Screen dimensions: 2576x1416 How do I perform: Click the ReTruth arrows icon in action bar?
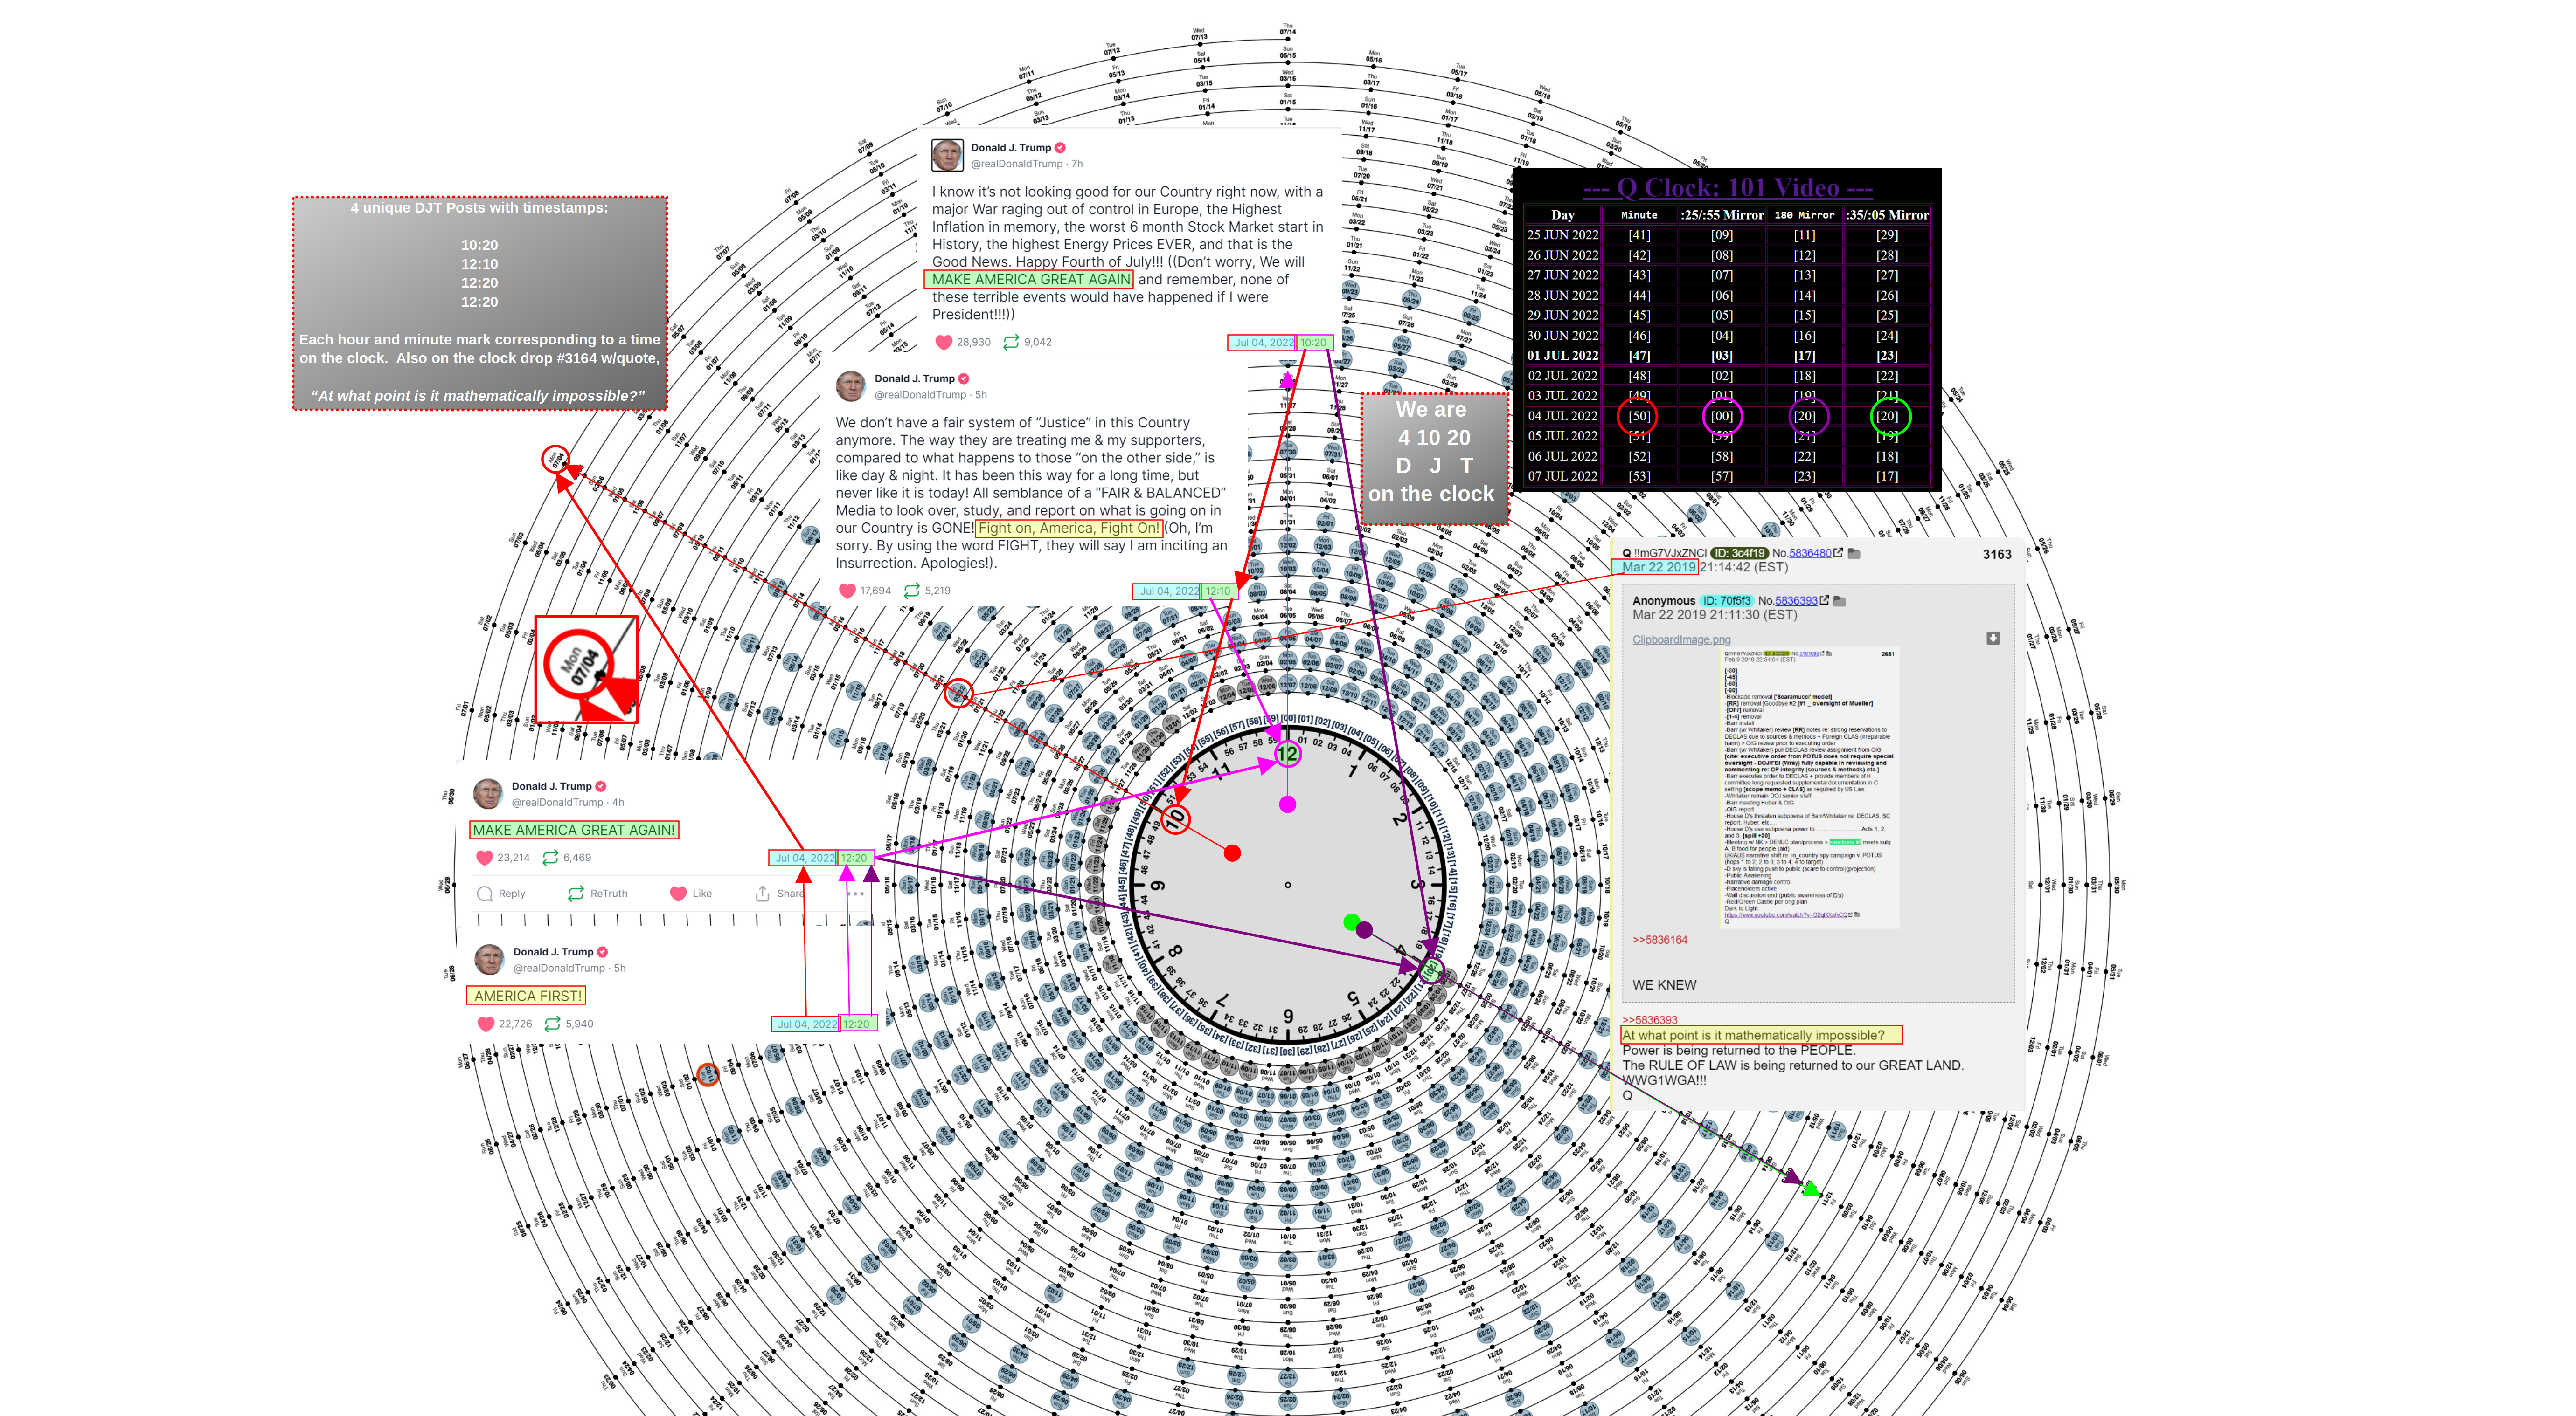pyautogui.click(x=576, y=894)
